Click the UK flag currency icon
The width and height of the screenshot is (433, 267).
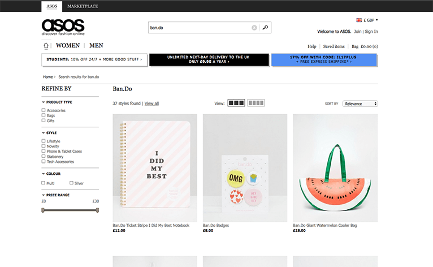pyautogui.click(x=359, y=20)
